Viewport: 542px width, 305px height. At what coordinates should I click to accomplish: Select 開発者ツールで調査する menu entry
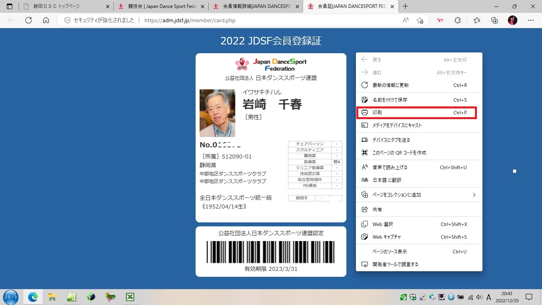tap(419, 264)
